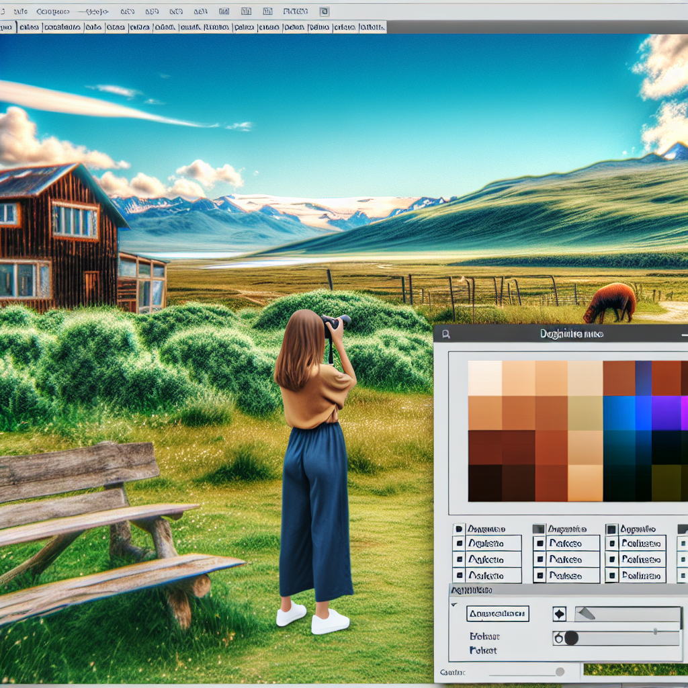The width and height of the screenshot is (688, 688).
Task: Toggle the top checkbox in the first list column
Action: tap(459, 529)
